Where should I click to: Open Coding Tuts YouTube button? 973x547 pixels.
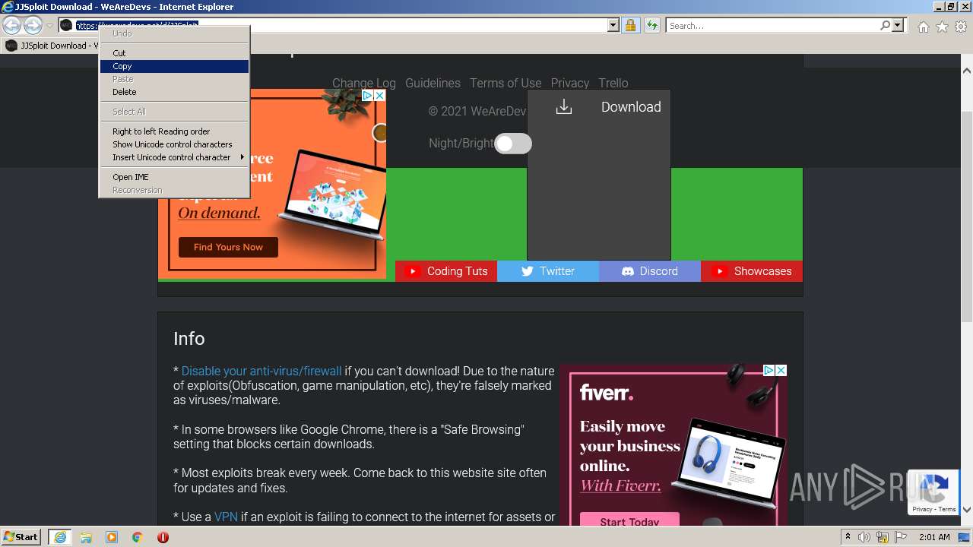click(x=446, y=271)
